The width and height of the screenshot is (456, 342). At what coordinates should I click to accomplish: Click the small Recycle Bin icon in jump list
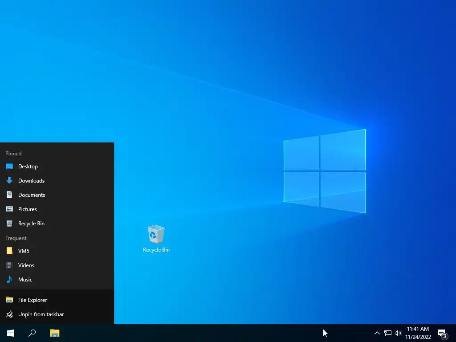(9, 224)
